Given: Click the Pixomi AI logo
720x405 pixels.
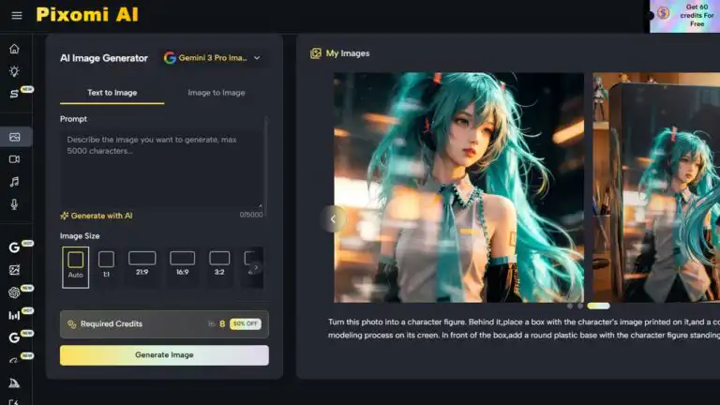Looking at the screenshot, I should pos(87,15).
